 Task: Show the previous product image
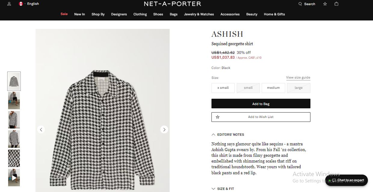tap(41, 129)
